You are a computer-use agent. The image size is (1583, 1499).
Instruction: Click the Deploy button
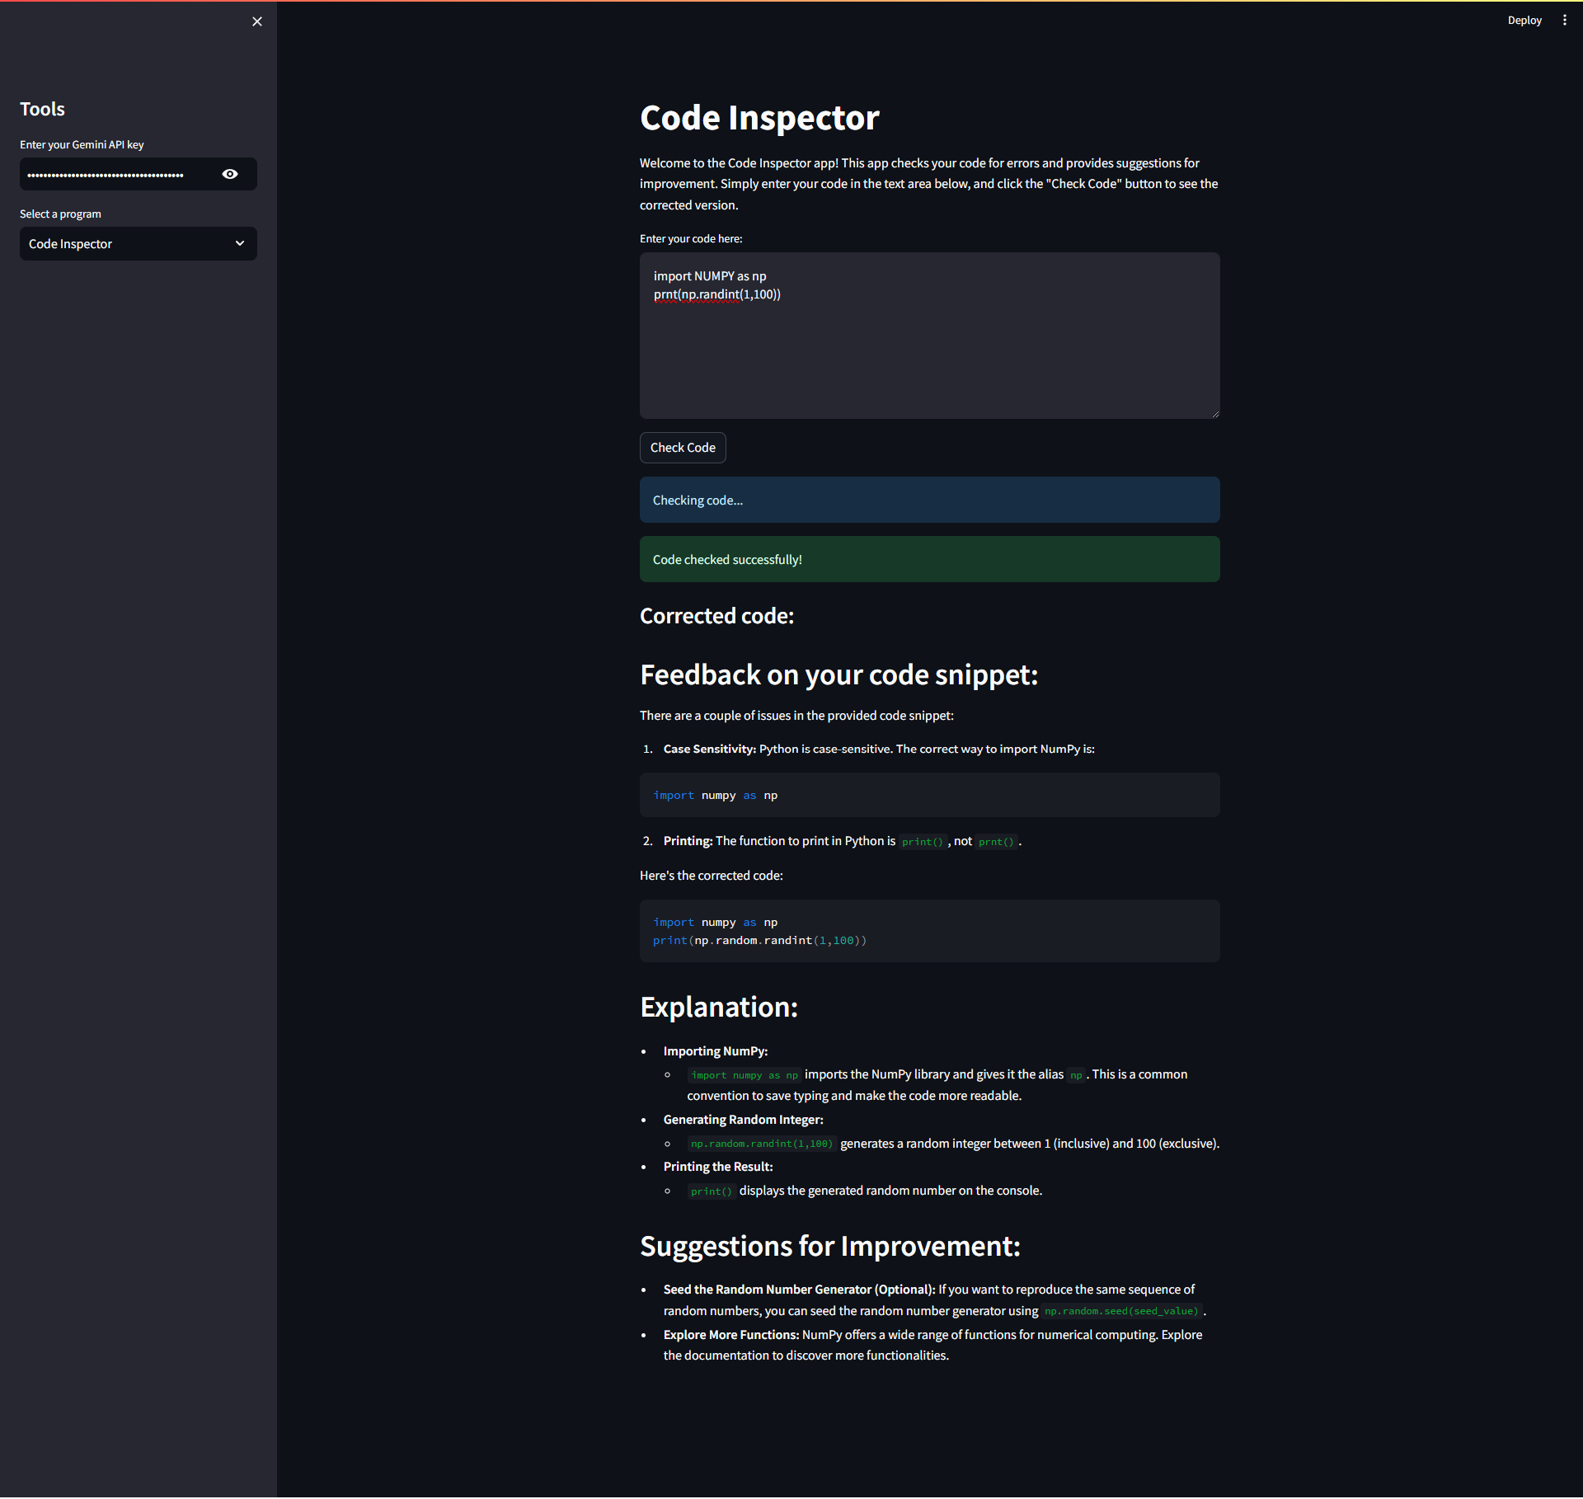point(1524,20)
